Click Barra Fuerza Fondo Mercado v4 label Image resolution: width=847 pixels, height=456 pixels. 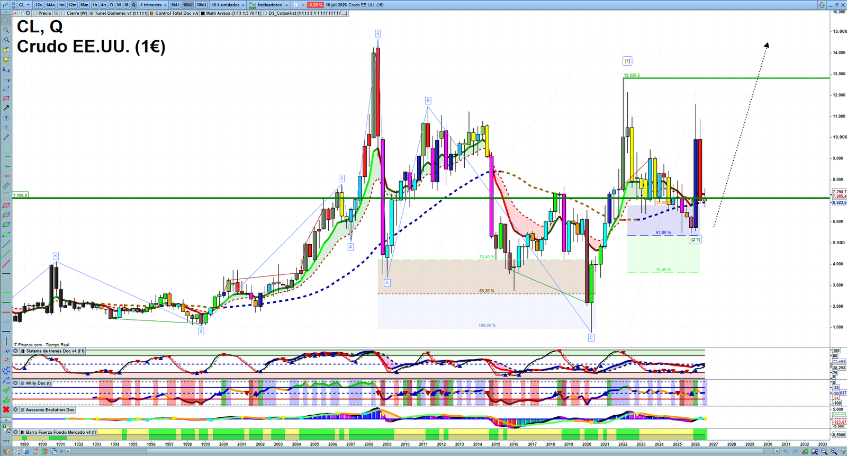click(x=61, y=432)
